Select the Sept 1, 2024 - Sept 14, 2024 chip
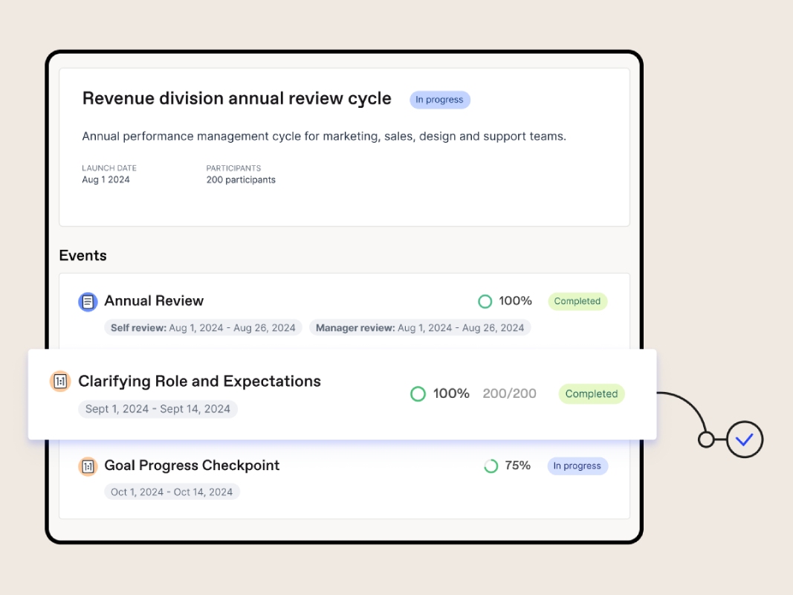This screenshot has width=793, height=595. (x=158, y=409)
